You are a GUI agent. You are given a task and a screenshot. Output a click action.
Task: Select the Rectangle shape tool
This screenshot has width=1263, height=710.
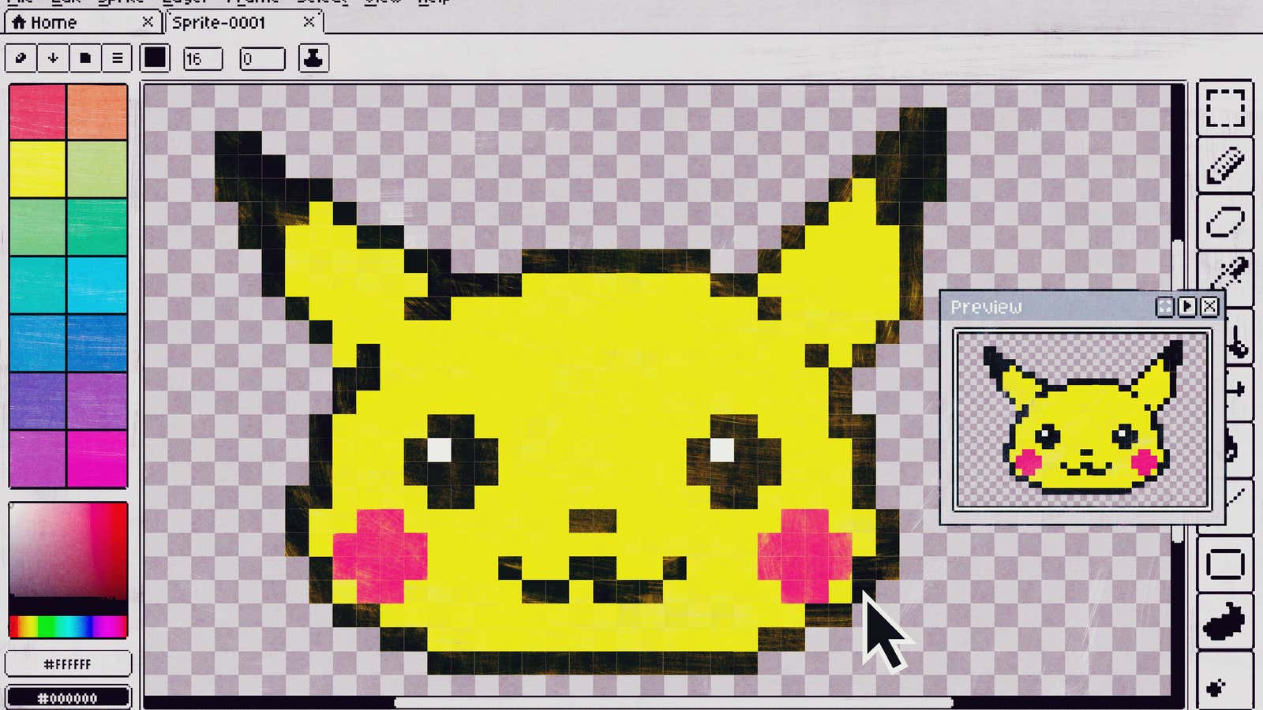[x=1224, y=565]
